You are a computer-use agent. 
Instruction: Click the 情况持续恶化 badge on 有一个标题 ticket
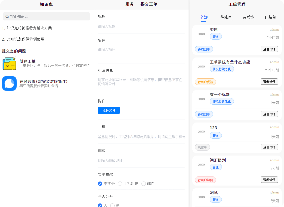(222, 101)
